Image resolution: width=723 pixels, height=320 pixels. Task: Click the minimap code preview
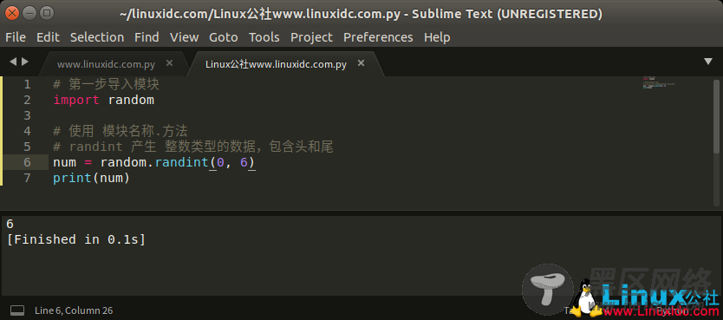click(659, 83)
